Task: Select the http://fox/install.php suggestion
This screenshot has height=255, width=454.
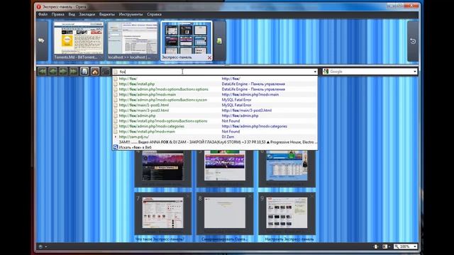Action: coord(215,84)
